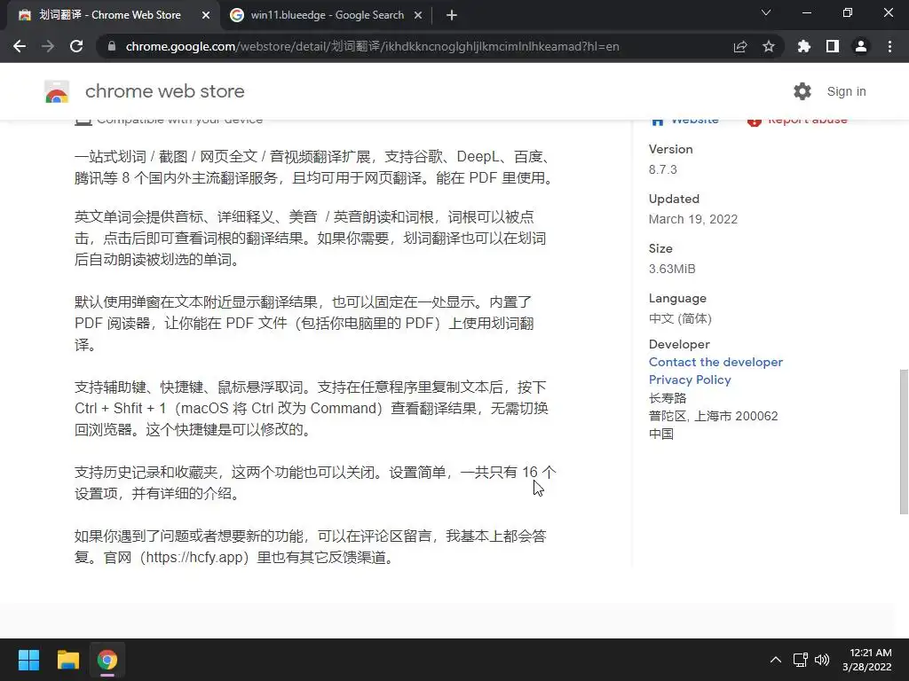Click the language value 中文 (简体)
Screen dimensions: 909x681
pos(680,318)
